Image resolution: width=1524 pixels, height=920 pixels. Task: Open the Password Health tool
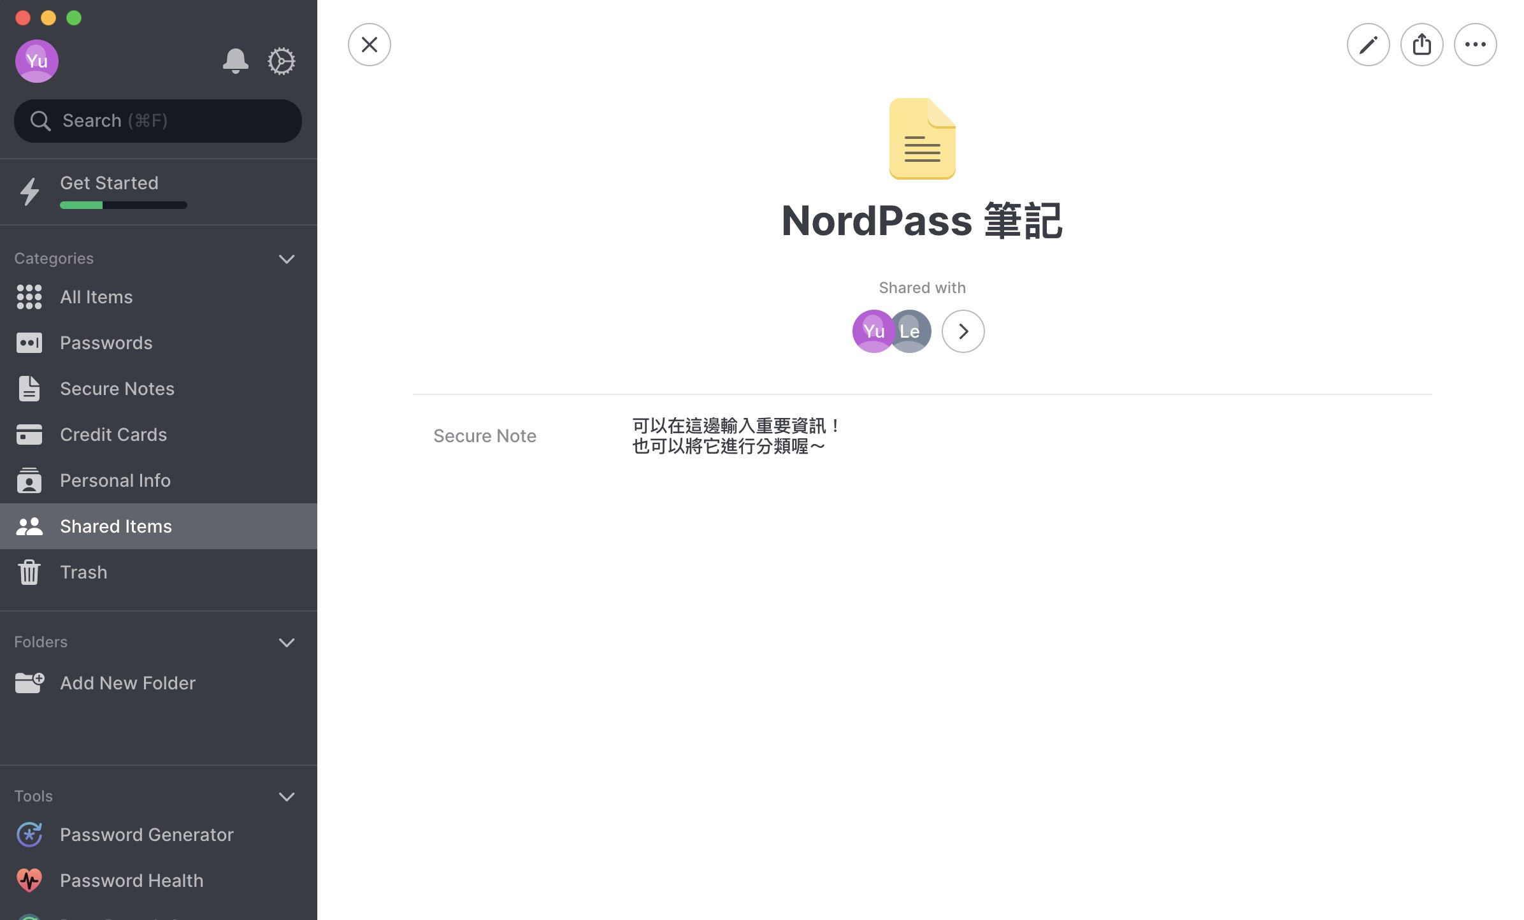(x=159, y=880)
